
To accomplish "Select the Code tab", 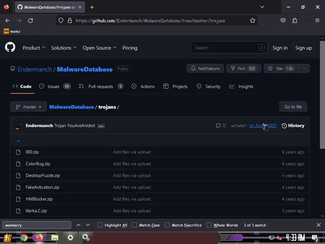I will tap(22, 86).
